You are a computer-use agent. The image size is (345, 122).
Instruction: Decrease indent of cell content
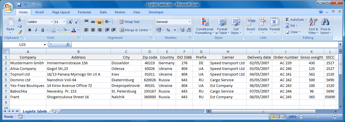(107, 30)
